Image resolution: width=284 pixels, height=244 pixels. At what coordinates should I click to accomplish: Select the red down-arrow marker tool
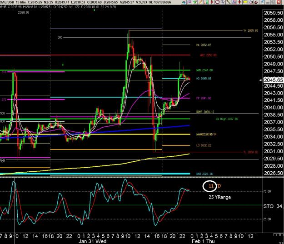(x=239, y=2)
